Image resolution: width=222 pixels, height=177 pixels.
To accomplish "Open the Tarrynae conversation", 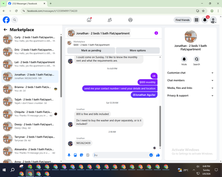I will pyautogui.click(x=30, y=139).
